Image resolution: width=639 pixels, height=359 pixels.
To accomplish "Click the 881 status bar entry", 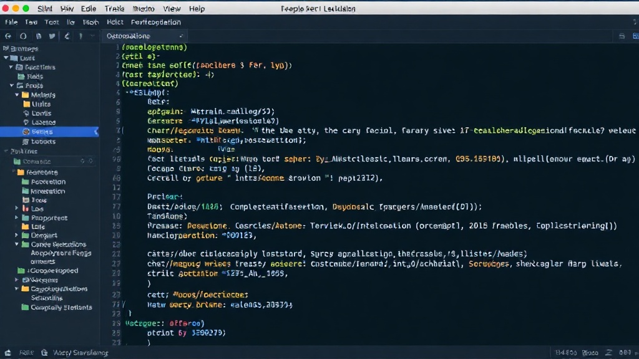I will [625, 353].
